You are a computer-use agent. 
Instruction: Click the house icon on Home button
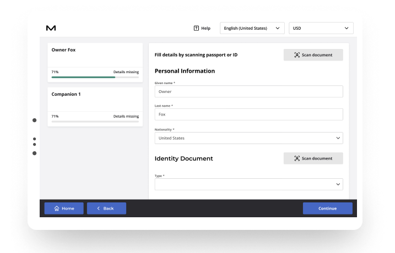56,208
